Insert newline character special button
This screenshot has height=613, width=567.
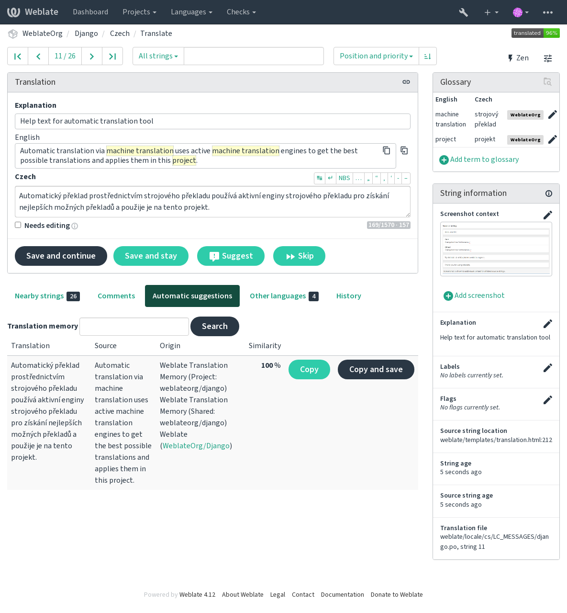click(331, 178)
